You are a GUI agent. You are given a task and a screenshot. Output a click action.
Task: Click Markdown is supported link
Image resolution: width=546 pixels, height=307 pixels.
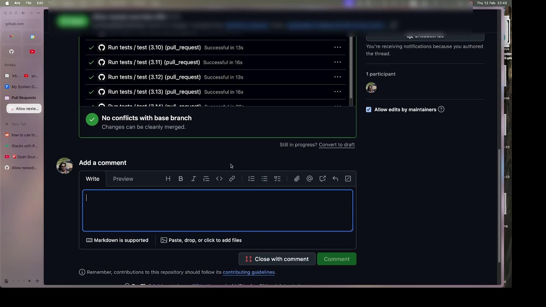[117, 240]
